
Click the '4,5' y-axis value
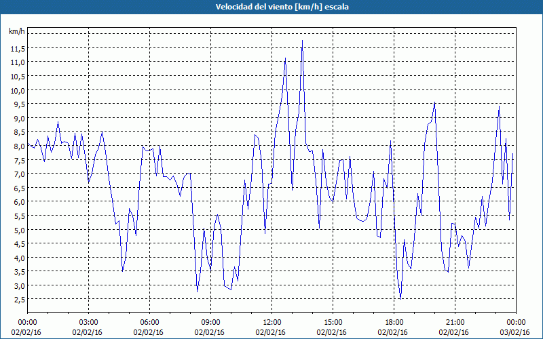pyautogui.click(x=19, y=244)
